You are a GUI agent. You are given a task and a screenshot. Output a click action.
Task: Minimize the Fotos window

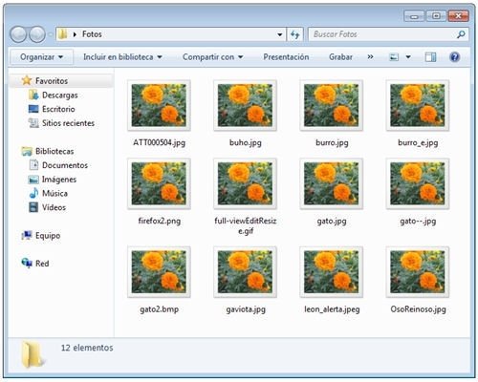(414, 15)
